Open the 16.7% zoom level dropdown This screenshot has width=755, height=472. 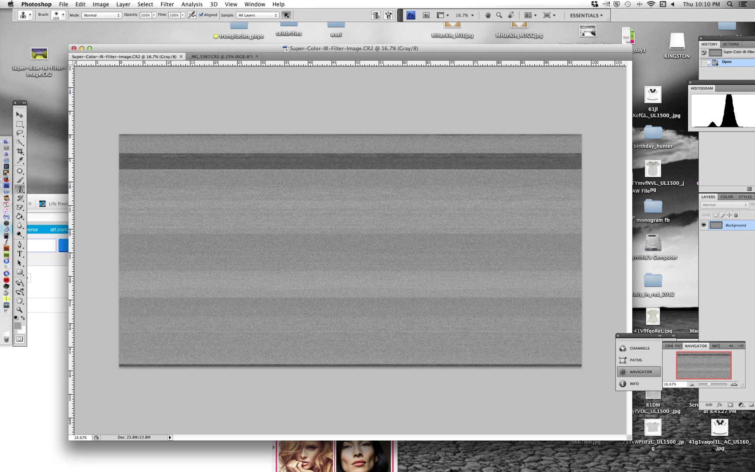[464, 15]
